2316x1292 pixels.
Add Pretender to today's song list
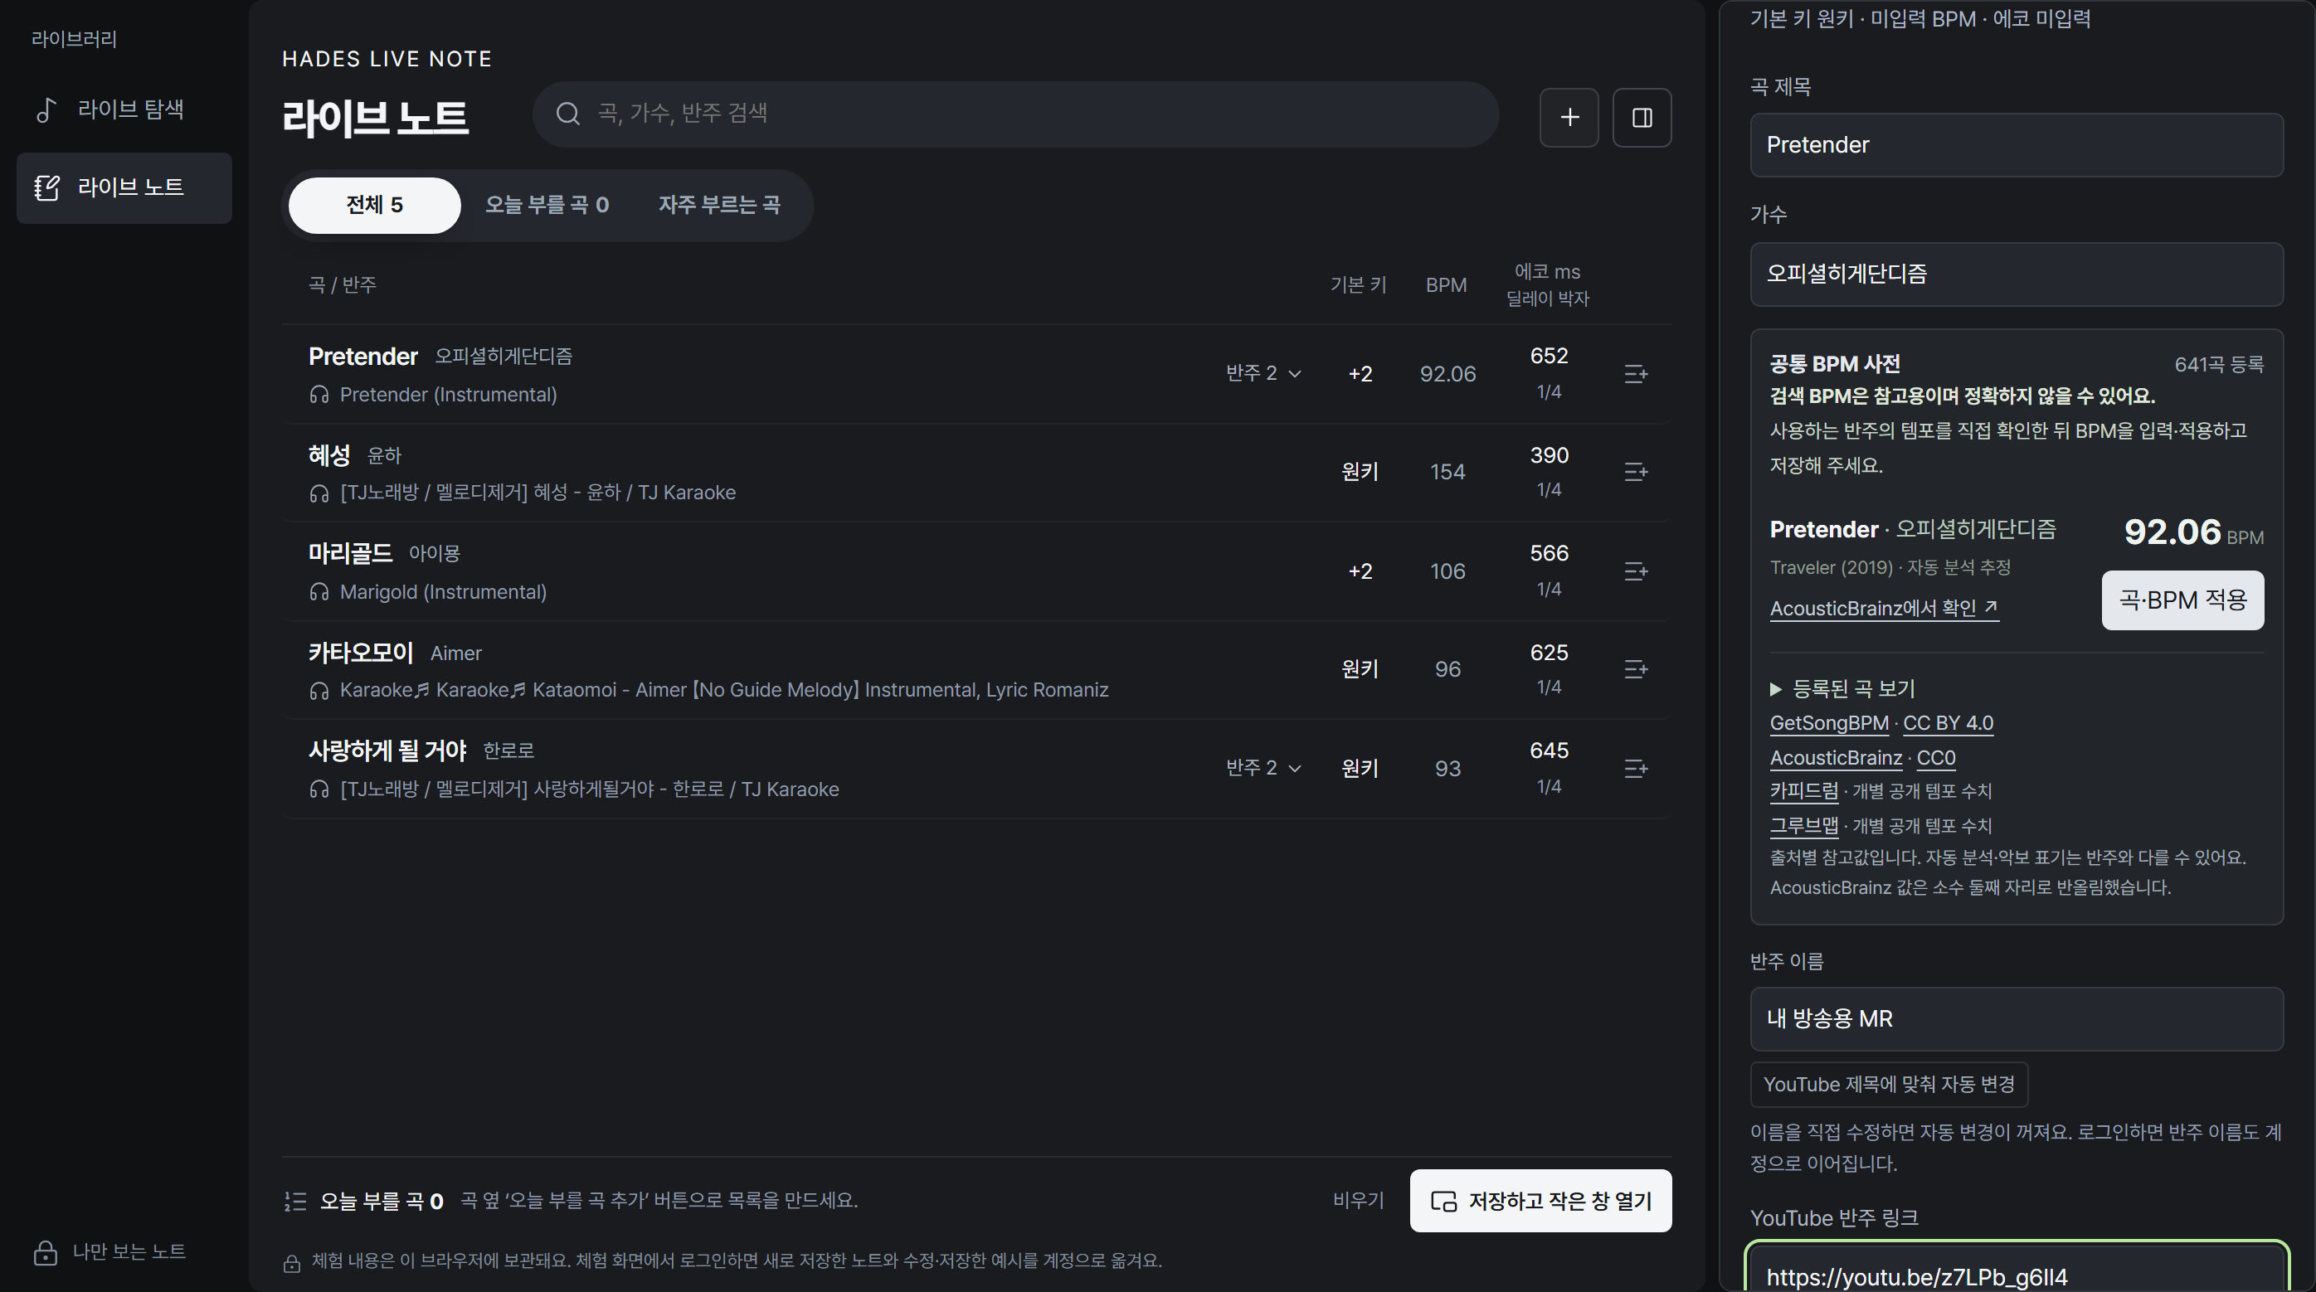(x=1636, y=373)
